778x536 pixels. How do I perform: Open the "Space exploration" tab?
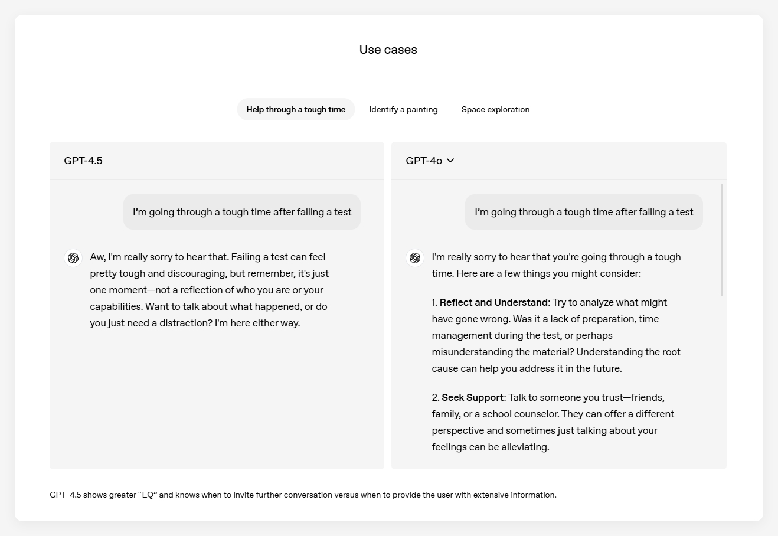click(x=495, y=109)
